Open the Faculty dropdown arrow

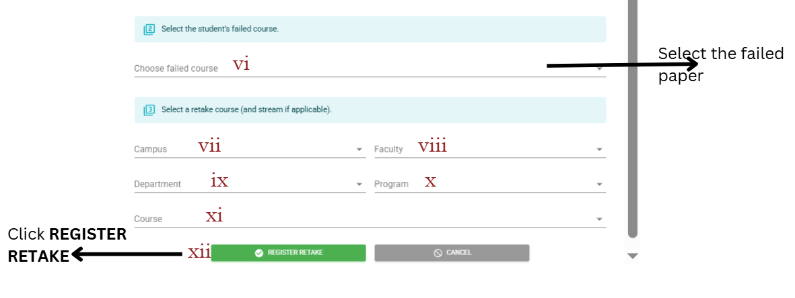click(x=599, y=150)
